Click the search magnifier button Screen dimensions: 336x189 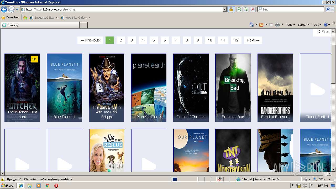click(x=328, y=9)
